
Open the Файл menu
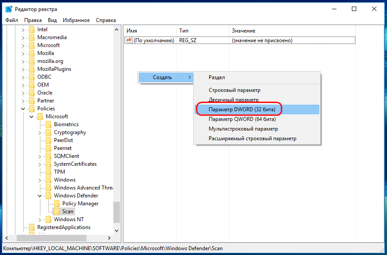11,20
